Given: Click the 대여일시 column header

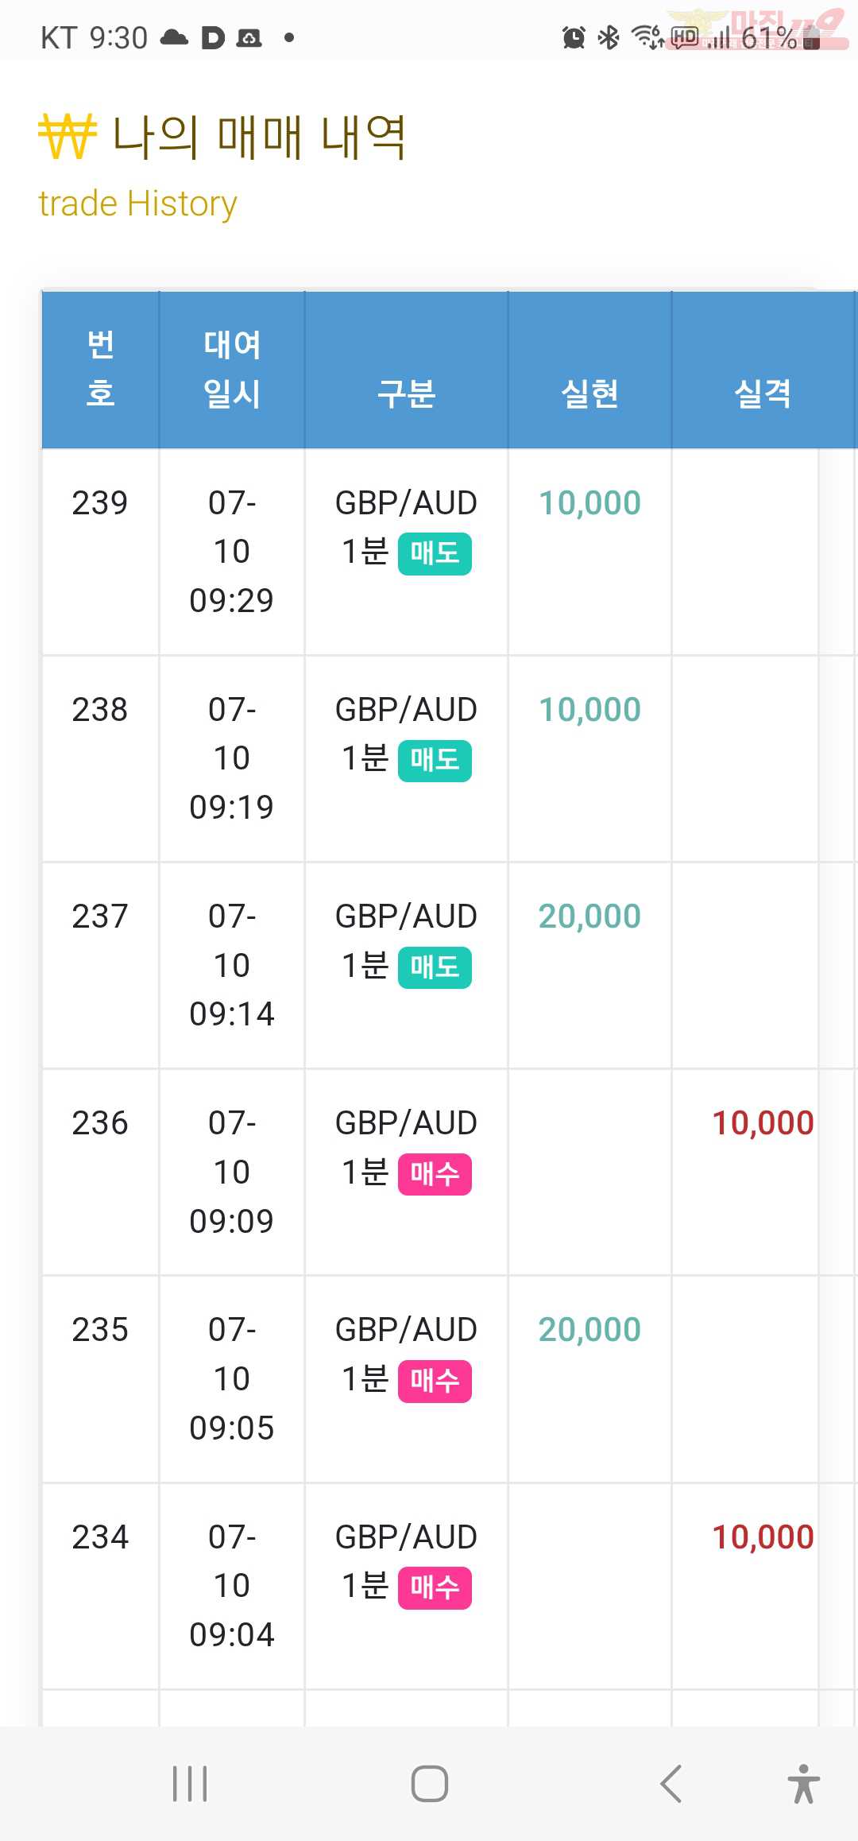Looking at the screenshot, I should (x=232, y=370).
